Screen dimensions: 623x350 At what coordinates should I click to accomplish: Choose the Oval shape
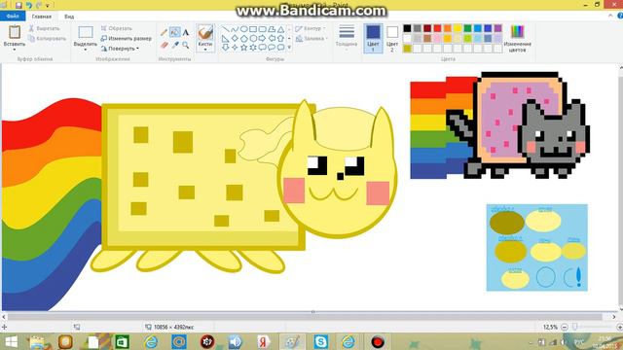(243, 29)
